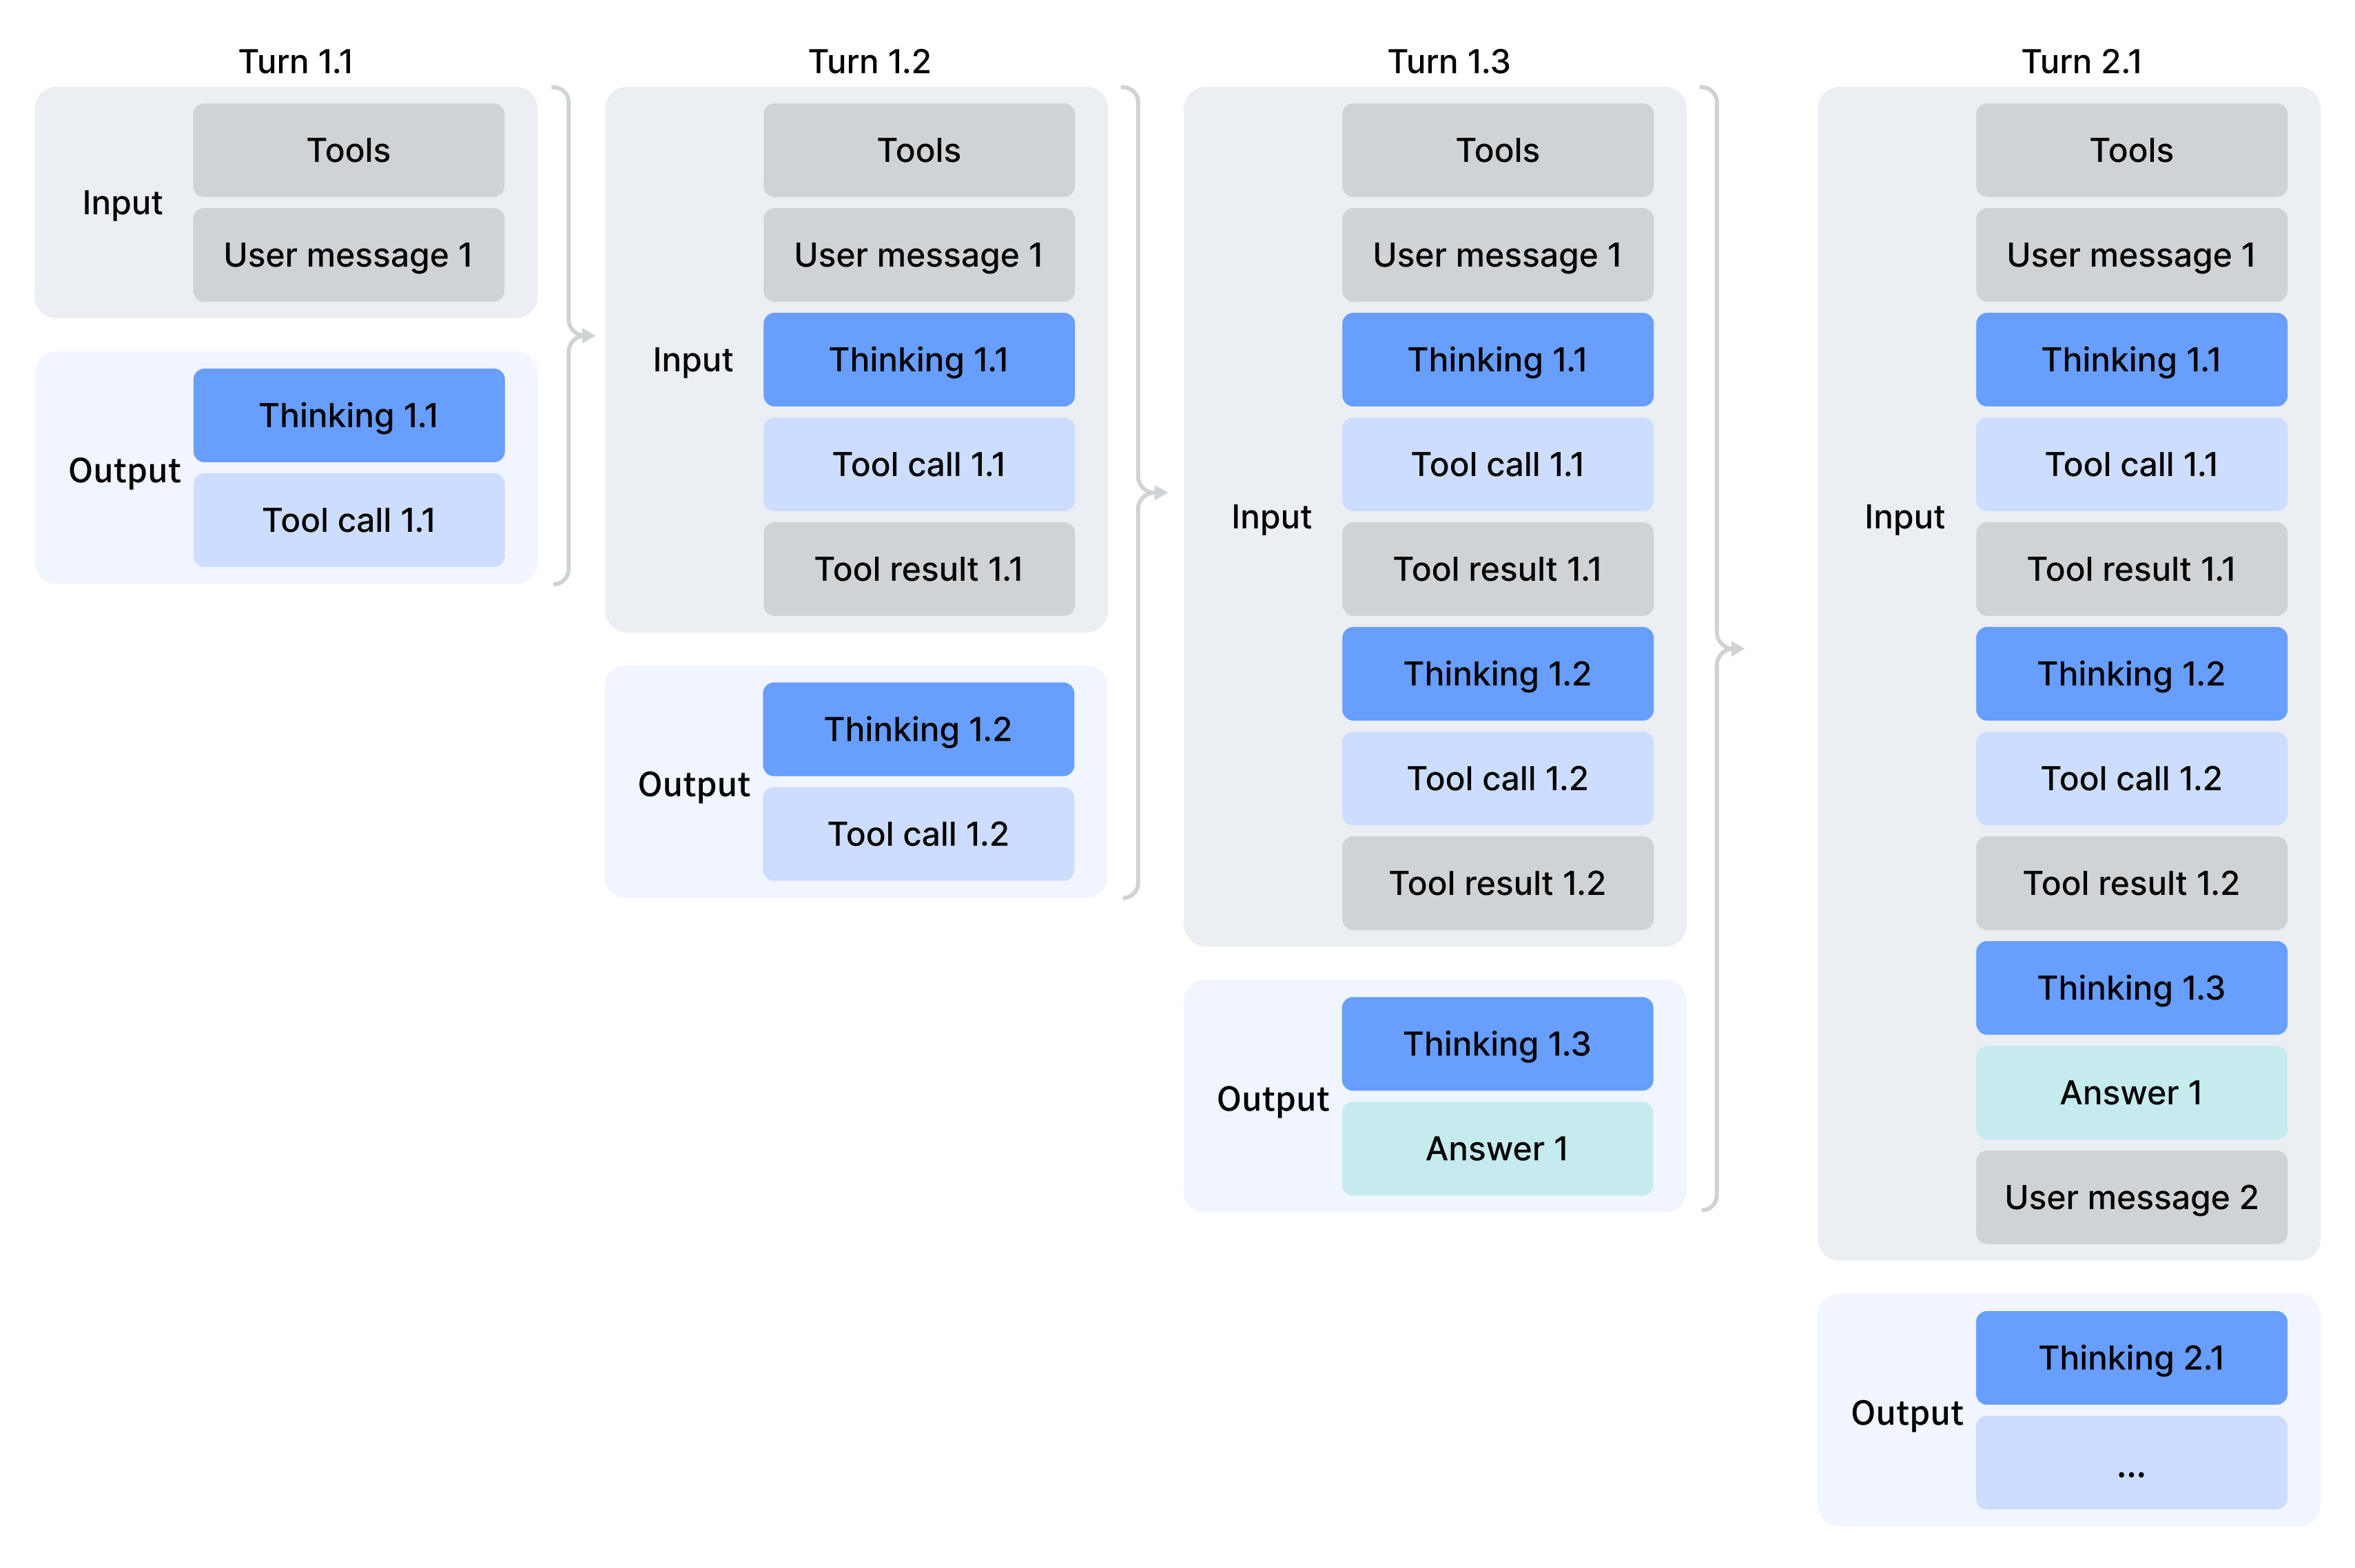Click the Input label in Turn 1.2 column
2355x1568 pixels.
click(692, 360)
